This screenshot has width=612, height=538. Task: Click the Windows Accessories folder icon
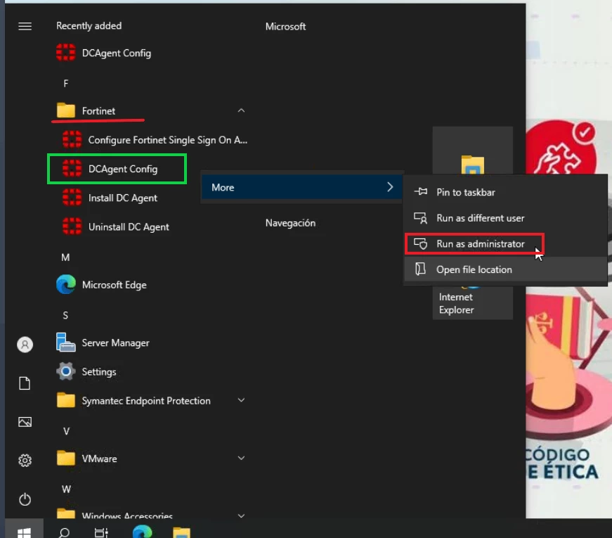click(65, 513)
